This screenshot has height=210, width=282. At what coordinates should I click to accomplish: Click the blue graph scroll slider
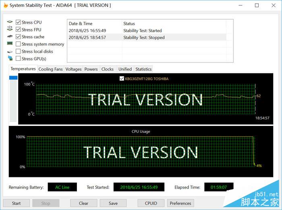(13, 78)
